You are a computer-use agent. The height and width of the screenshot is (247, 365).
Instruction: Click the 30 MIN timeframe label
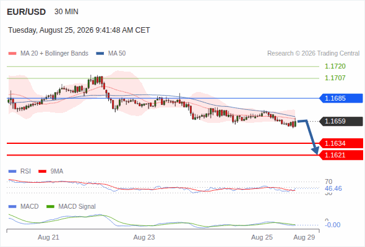[x=66, y=12]
